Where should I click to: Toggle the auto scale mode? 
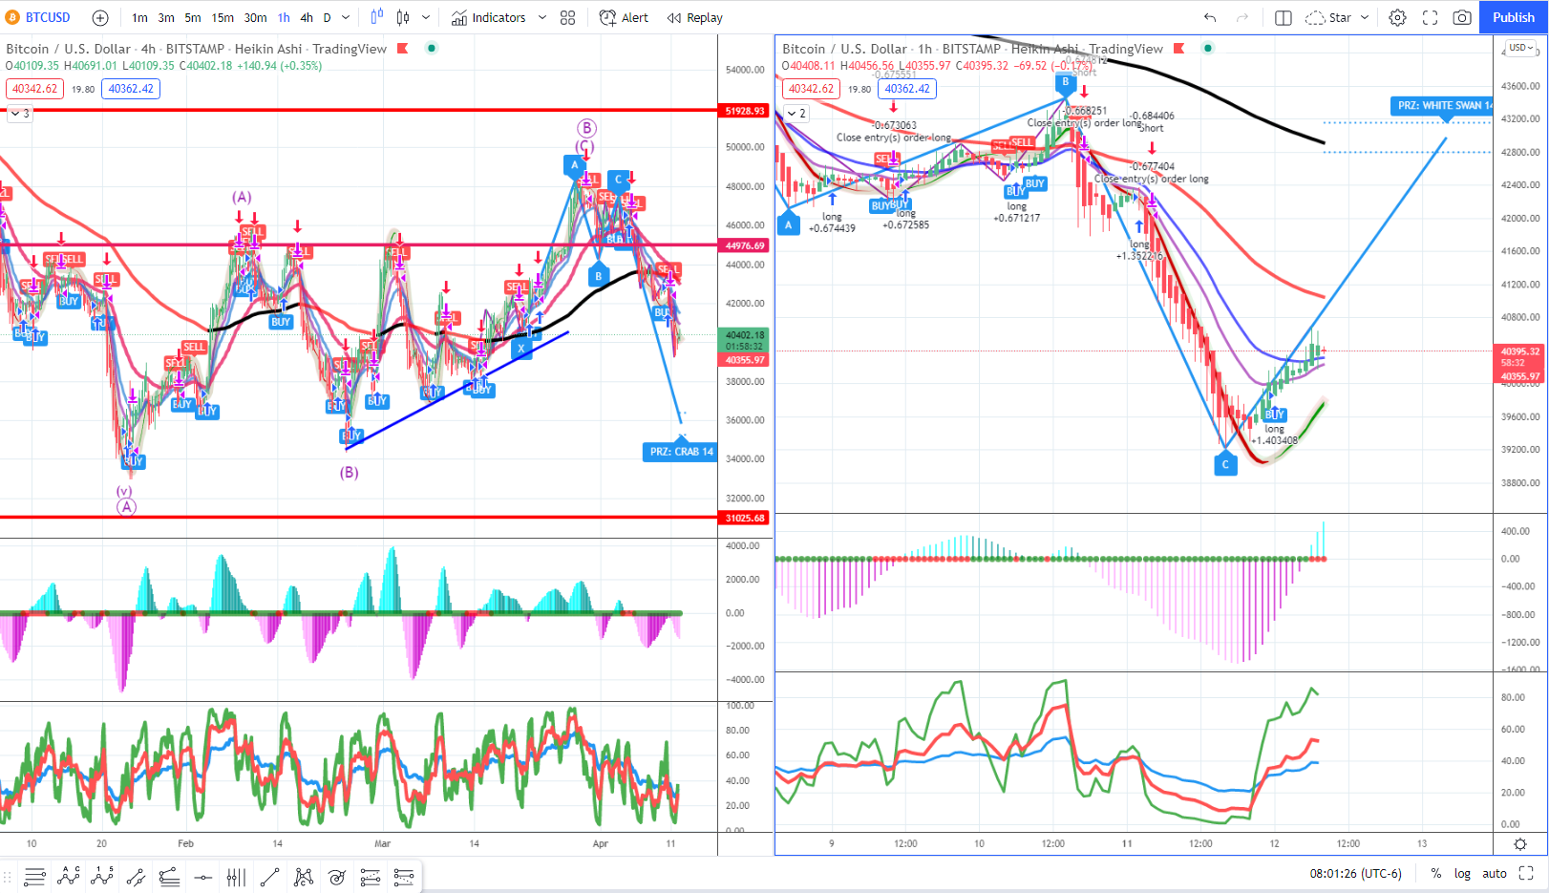click(1495, 873)
